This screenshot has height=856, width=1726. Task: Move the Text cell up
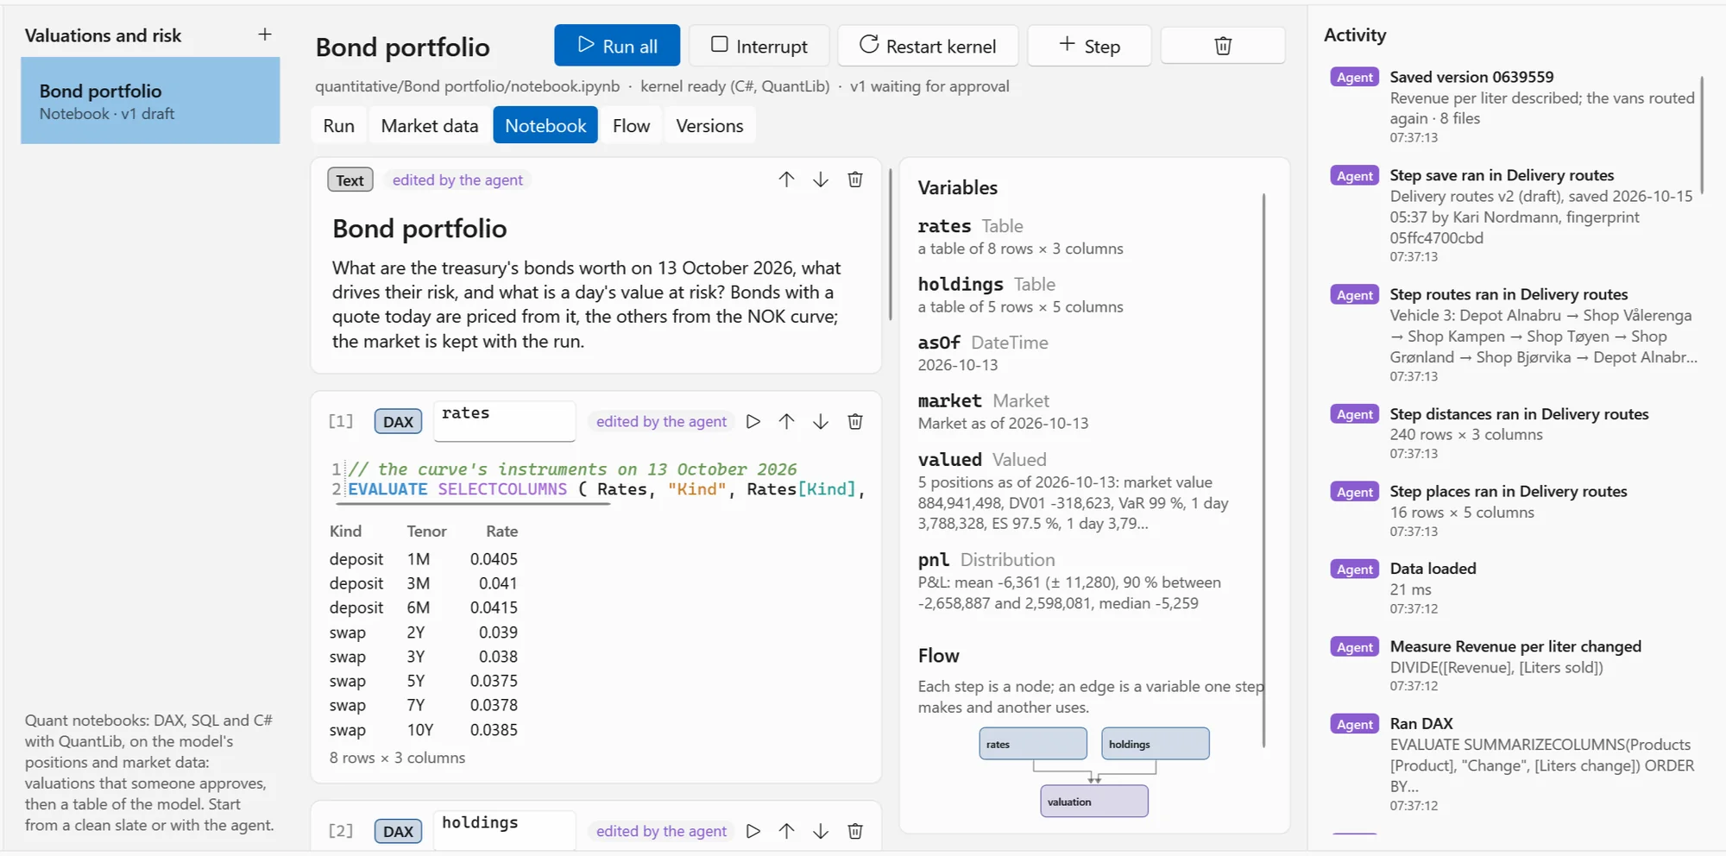[x=786, y=179]
